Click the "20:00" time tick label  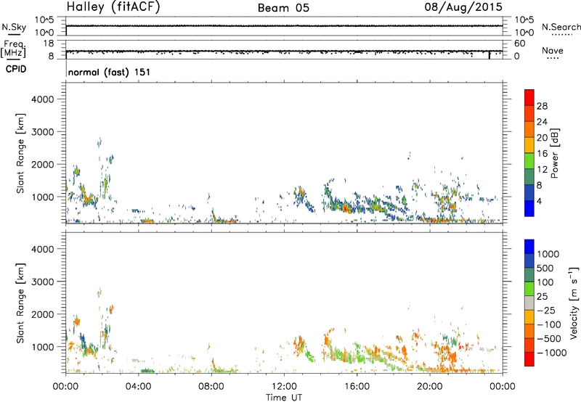[429, 387]
